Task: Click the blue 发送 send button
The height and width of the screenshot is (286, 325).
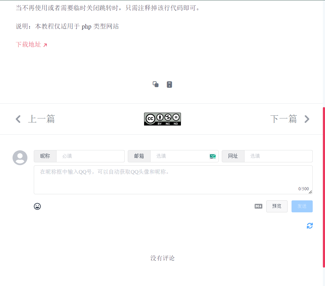Action: click(302, 206)
